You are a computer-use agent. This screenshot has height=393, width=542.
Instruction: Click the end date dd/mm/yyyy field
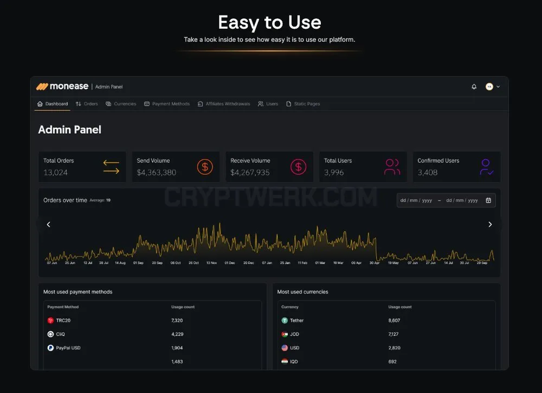[462, 200]
